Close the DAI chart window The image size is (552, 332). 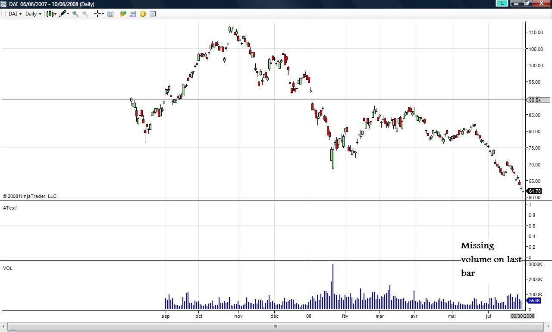(542, 3)
